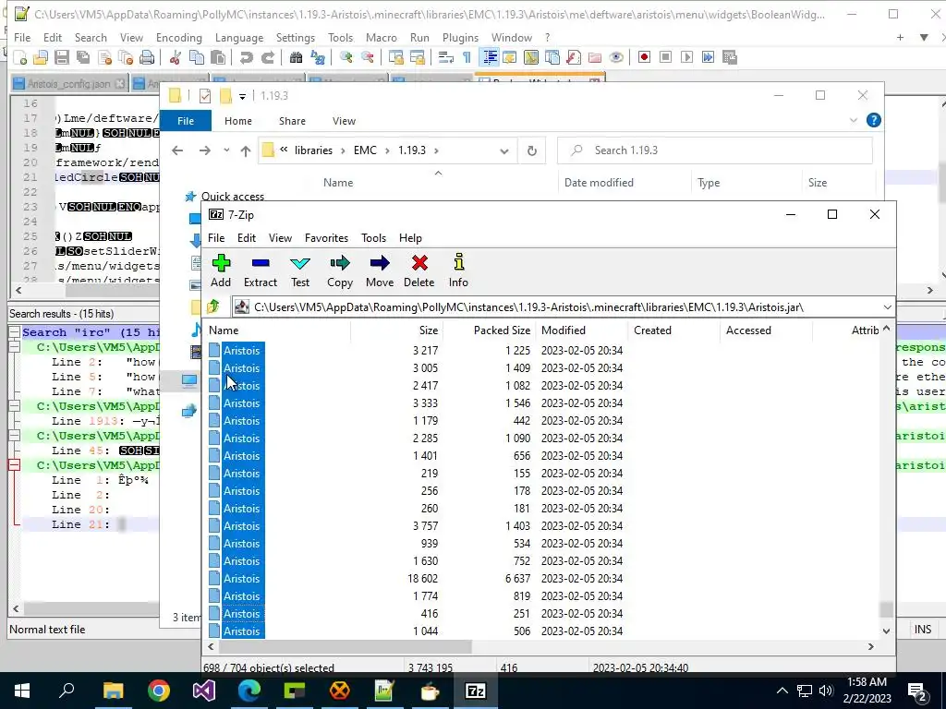Viewport: 946px width, 709px height.
Task: Click Undo arrow in Notepad++ toolbar
Action: [246, 57]
